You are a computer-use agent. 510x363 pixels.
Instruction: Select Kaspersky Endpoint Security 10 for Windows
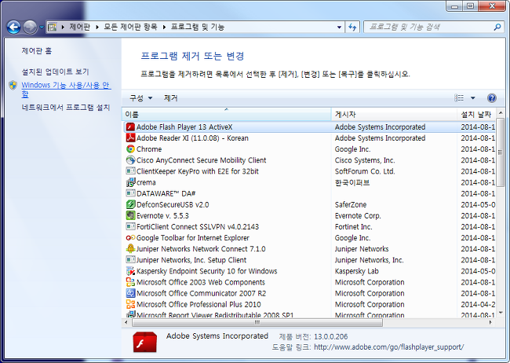pyautogui.click(x=207, y=271)
